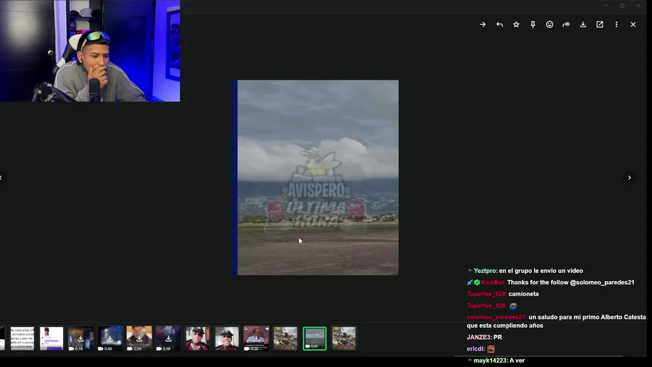Open text-screenshot thumbnail starting 'he meto a los'
Viewport: 652px width, 367px height.
[x=22, y=338]
